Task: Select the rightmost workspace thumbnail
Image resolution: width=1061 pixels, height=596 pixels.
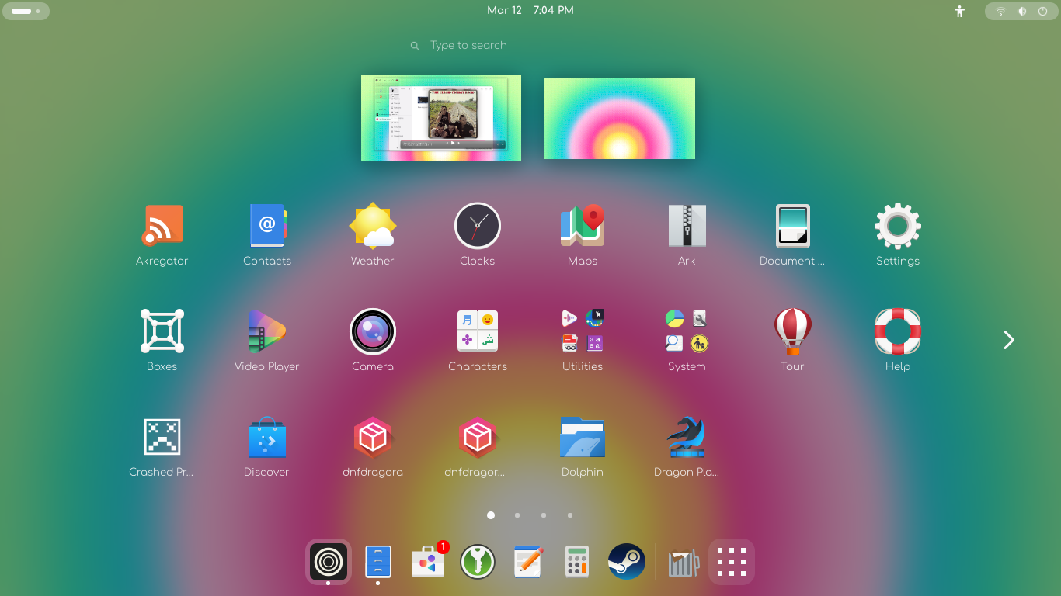Action: [x=619, y=118]
